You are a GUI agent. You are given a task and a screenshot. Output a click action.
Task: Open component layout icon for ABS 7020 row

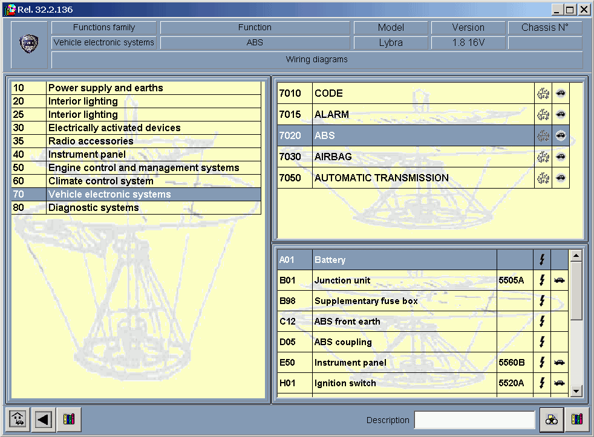(x=543, y=135)
